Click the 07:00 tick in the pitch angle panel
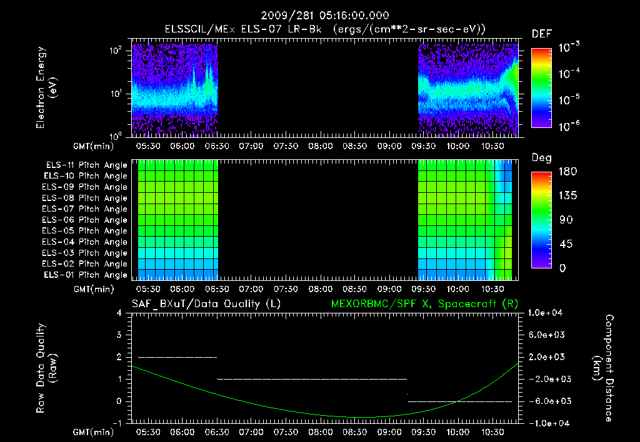This screenshot has width=640, height=442. tap(251, 289)
